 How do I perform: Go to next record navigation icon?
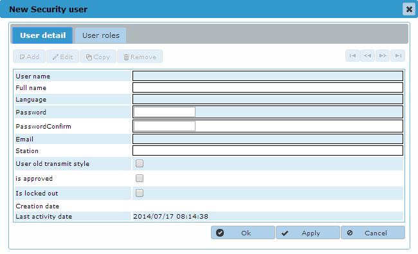pyautogui.click(x=383, y=56)
